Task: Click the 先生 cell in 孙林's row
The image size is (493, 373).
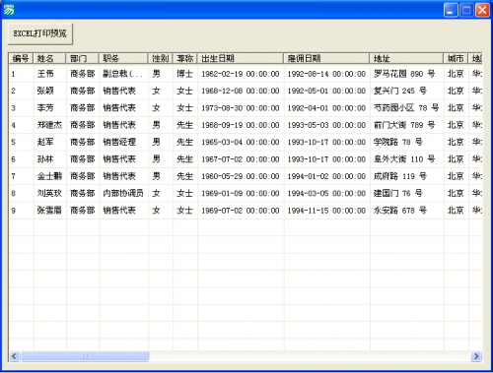Action: [185, 159]
